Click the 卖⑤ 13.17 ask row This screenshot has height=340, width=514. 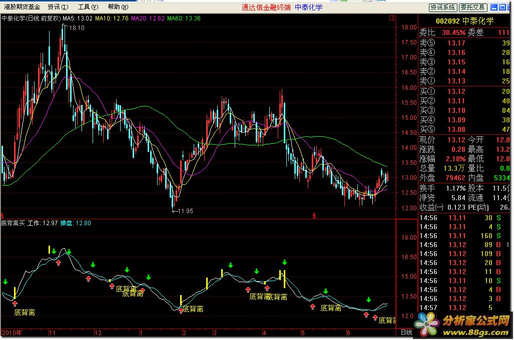point(464,43)
